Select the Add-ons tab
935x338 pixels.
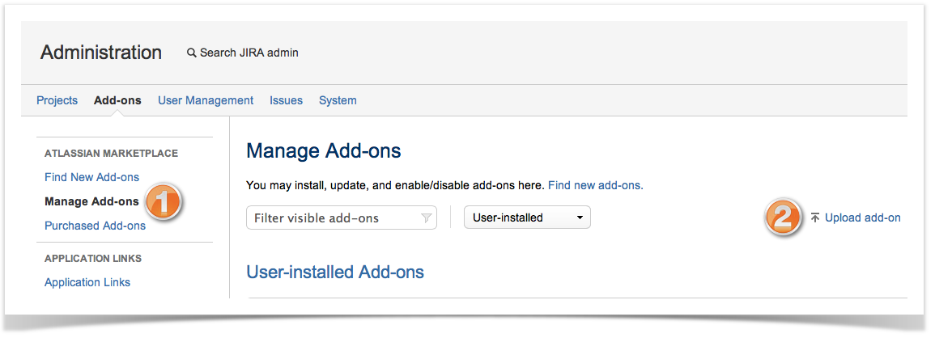pyautogui.click(x=117, y=100)
